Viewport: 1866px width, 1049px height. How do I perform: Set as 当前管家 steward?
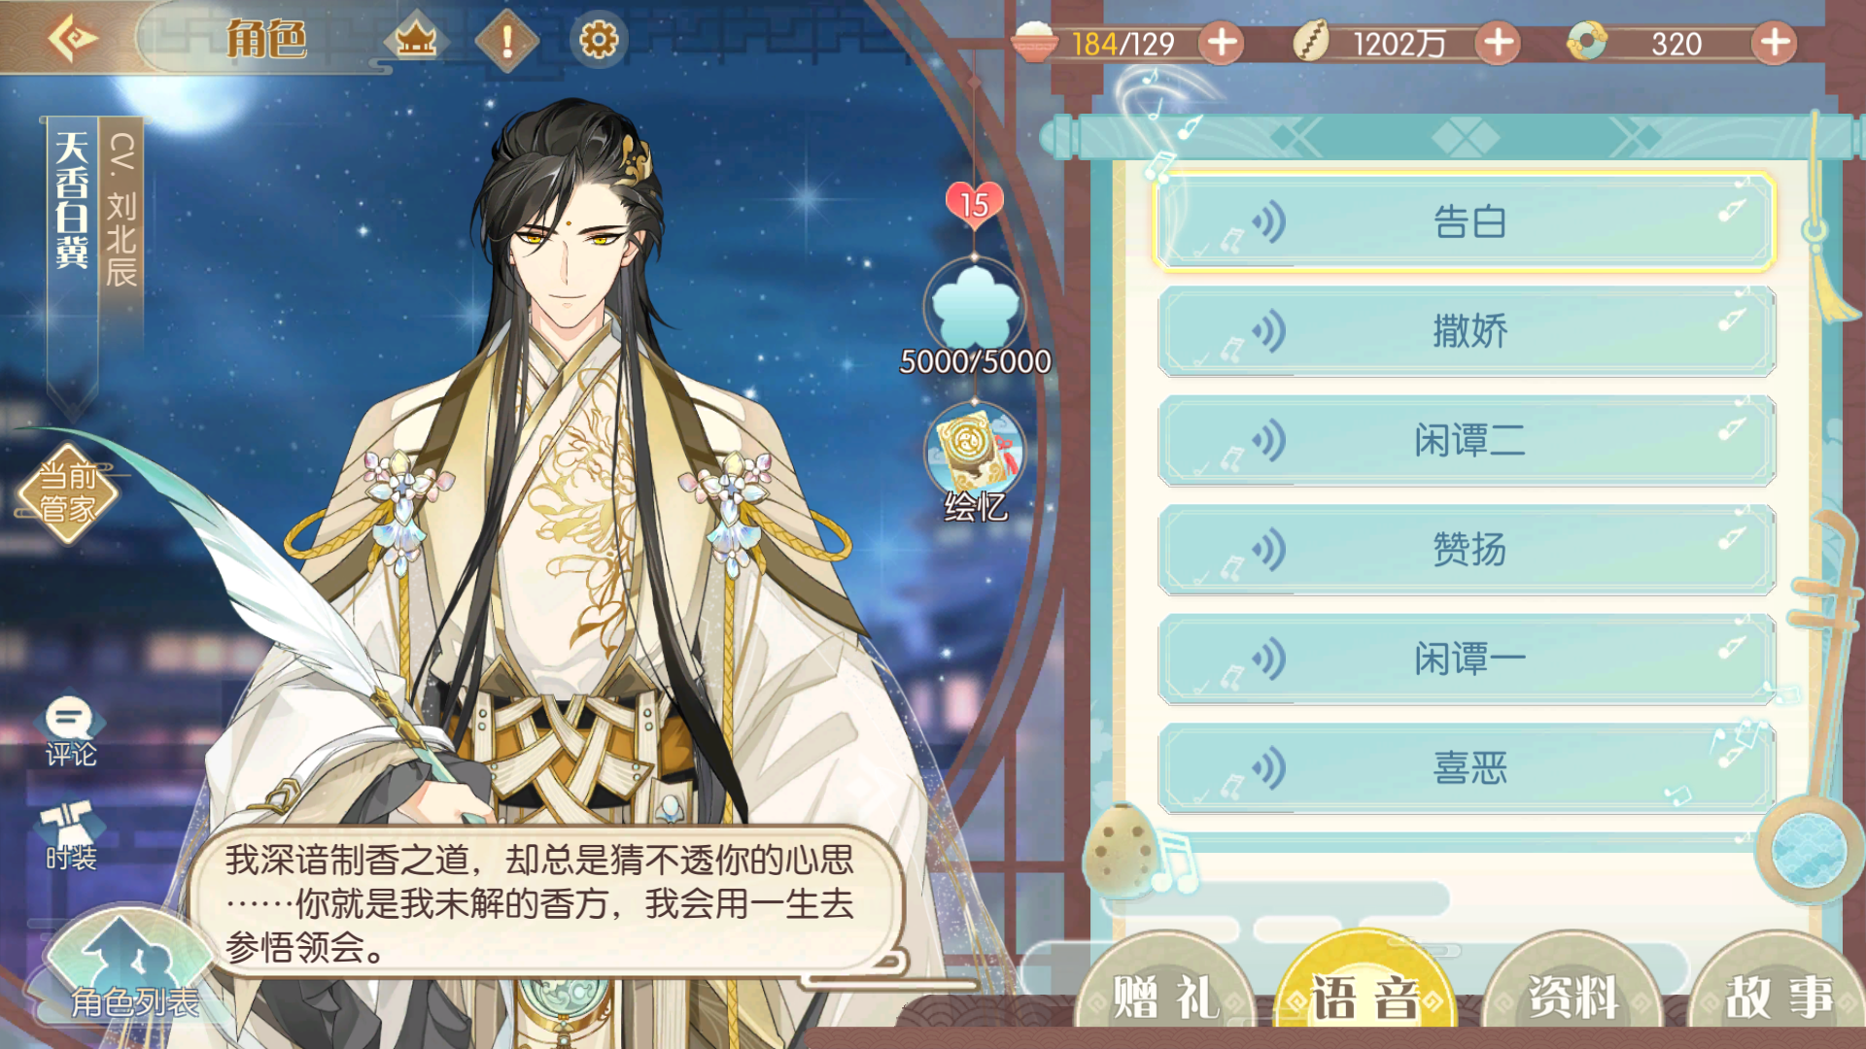click(68, 492)
